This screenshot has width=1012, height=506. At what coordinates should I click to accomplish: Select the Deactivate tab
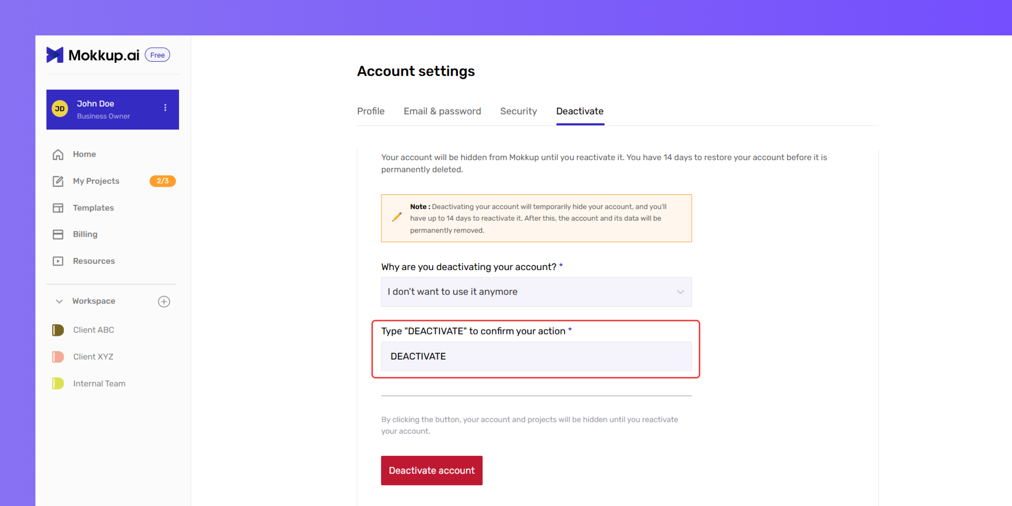tap(580, 111)
